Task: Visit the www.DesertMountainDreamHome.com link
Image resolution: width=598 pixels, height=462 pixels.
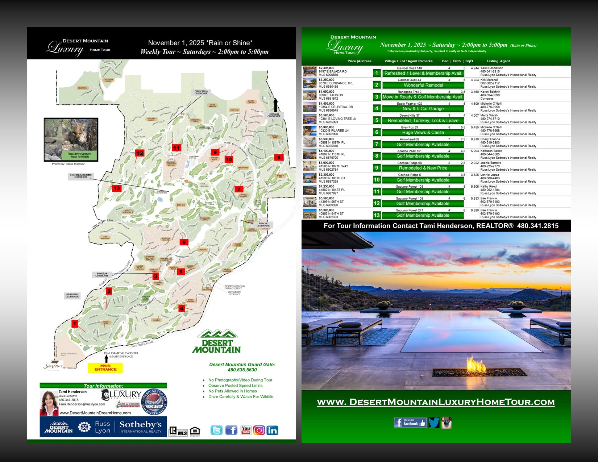Action: 95,413
